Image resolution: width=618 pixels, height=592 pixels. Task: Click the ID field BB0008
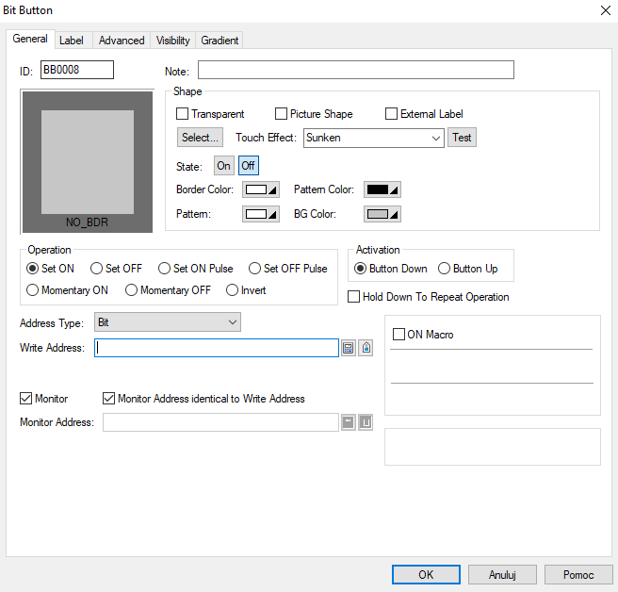click(x=77, y=70)
